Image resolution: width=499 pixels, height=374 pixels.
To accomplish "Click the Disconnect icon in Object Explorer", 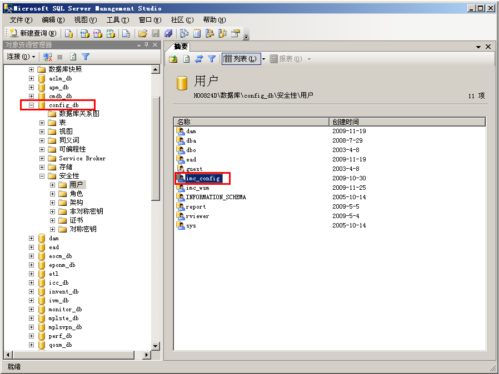I will (47, 57).
